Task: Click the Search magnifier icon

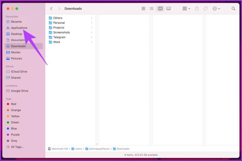Action: pos(233,9)
